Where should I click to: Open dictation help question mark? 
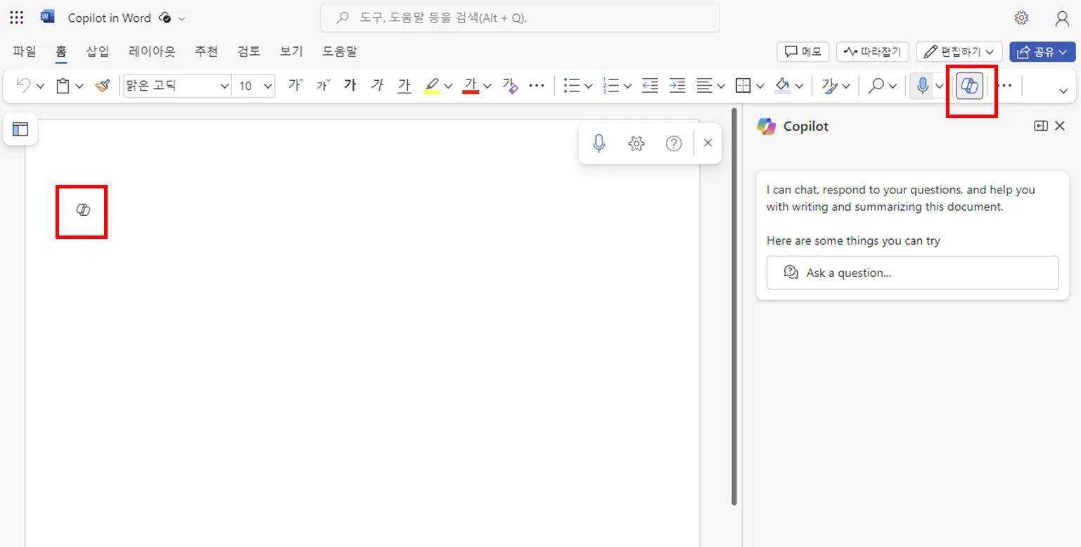point(674,143)
